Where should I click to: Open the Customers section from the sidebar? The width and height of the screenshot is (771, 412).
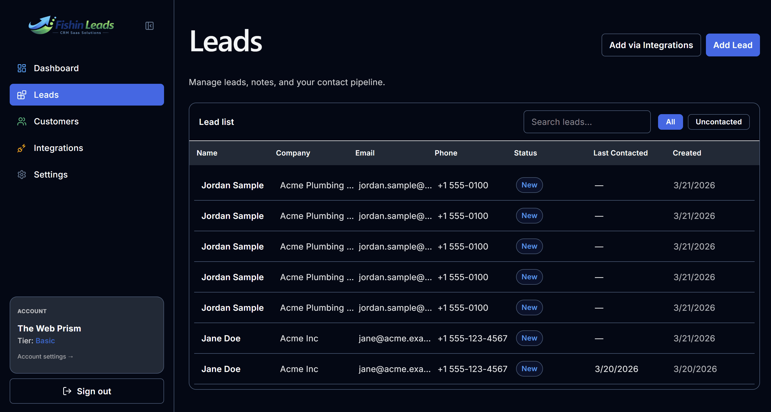point(56,121)
